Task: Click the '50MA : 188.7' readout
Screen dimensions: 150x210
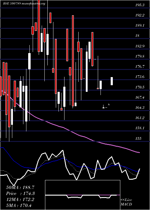Action: tap(20, 187)
